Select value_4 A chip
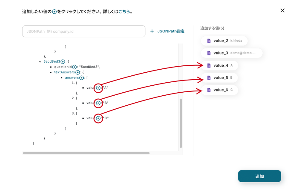Screen dimensions: 303x191 219,65
